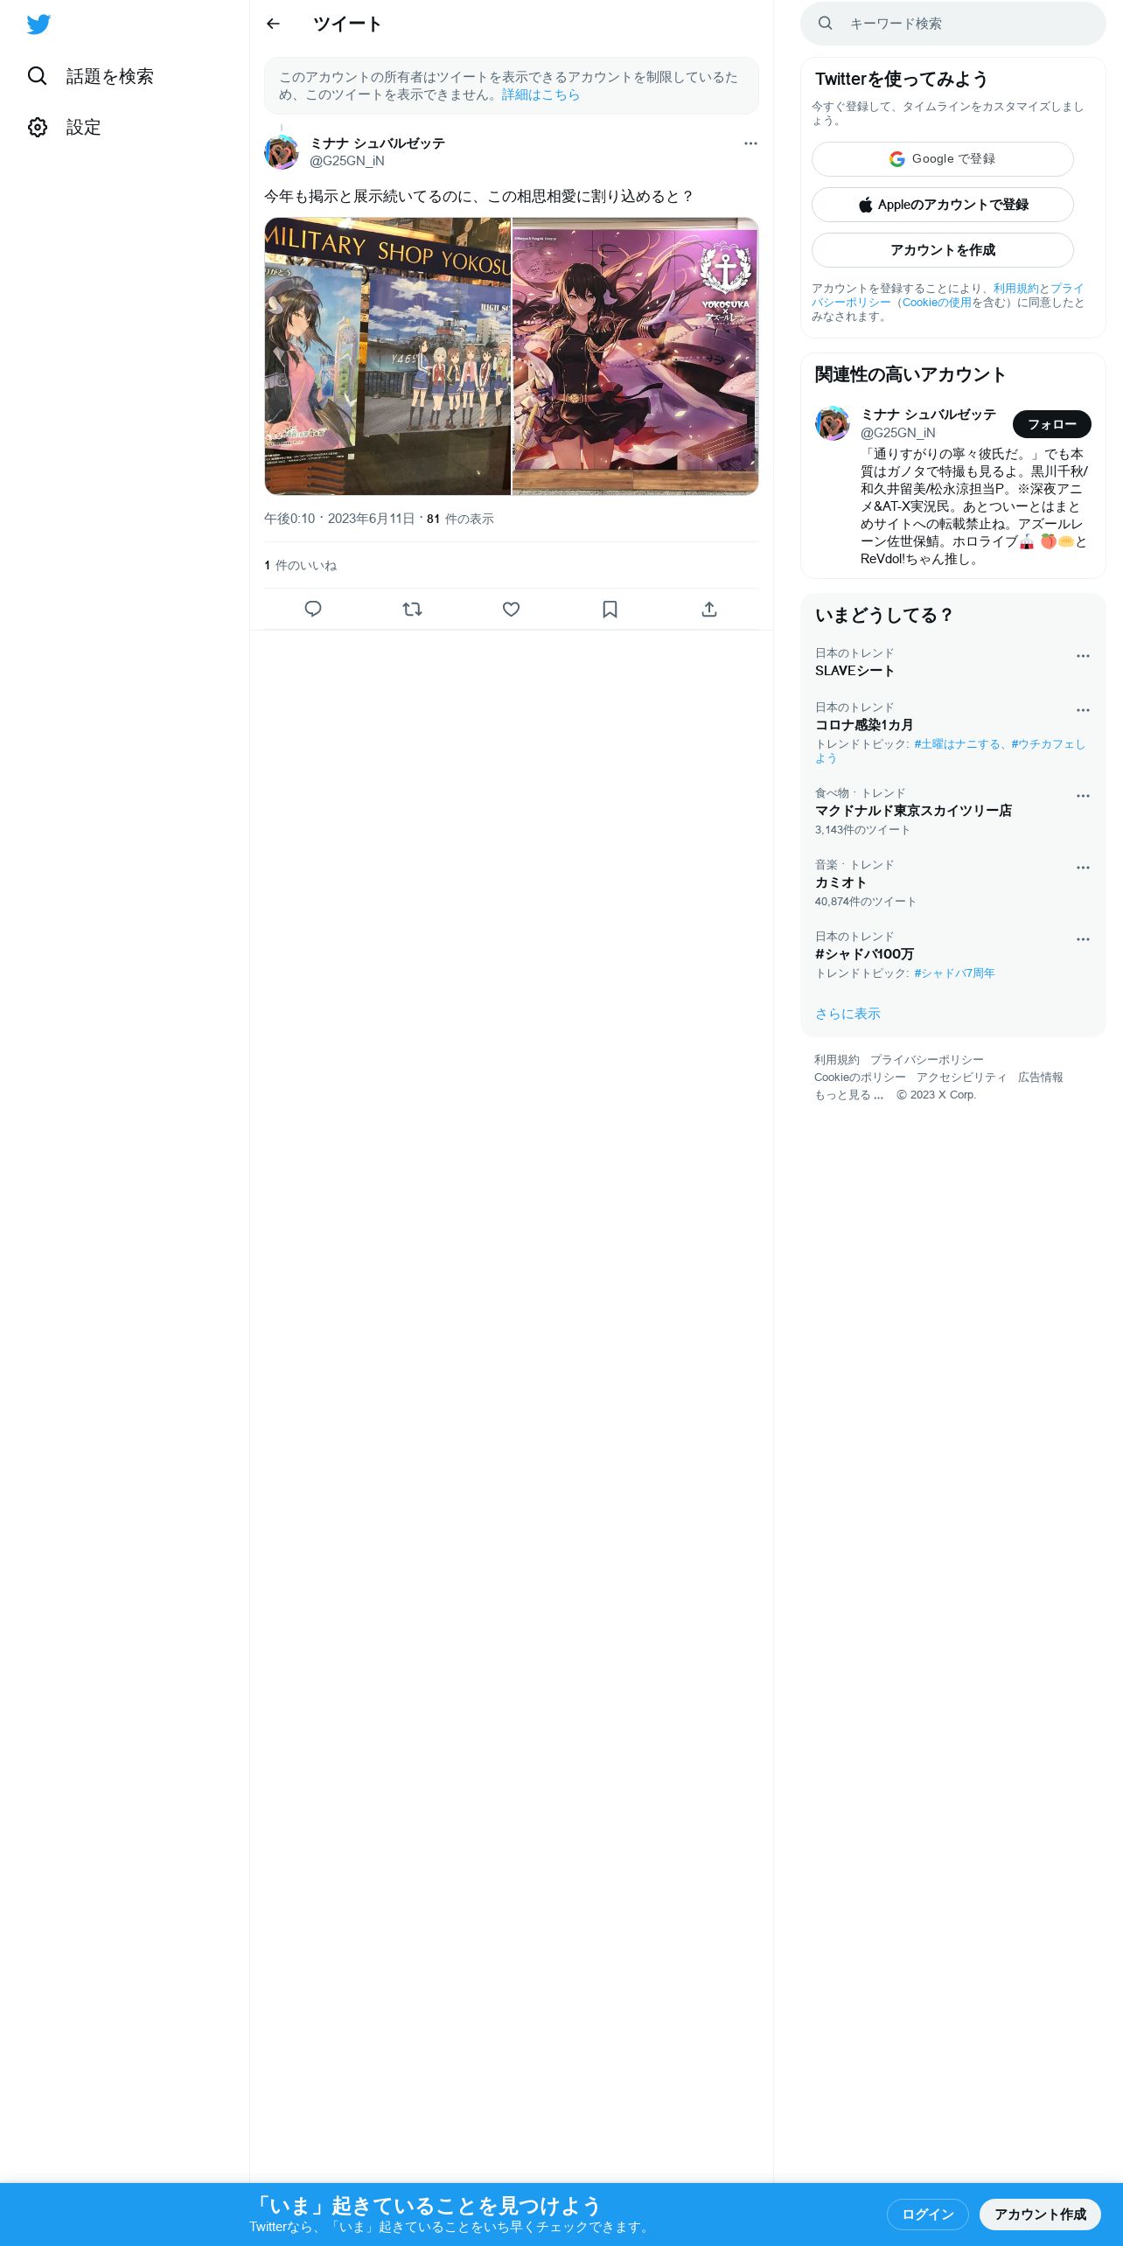Open 設定 gear icon in sidebar

point(38,127)
